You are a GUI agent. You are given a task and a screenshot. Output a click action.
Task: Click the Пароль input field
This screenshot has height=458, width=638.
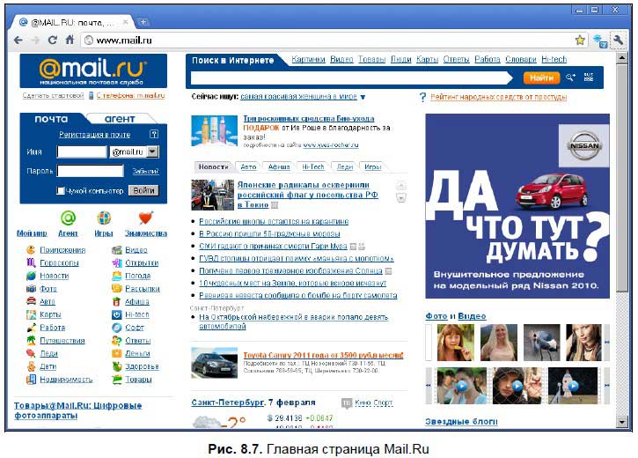[91, 171]
